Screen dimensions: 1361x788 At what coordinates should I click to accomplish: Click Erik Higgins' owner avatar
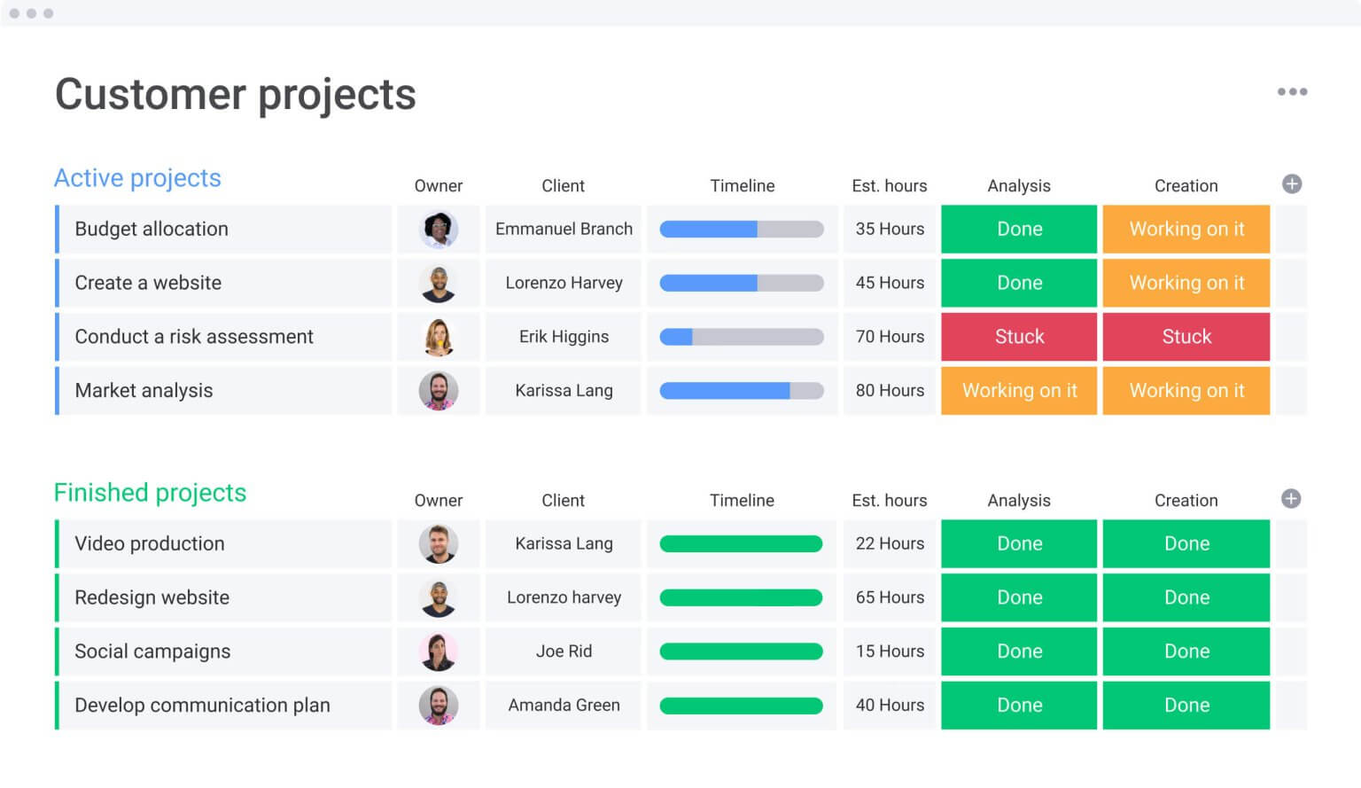[439, 337]
